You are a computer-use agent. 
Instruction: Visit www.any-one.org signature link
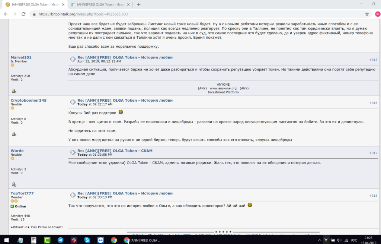point(223,88)
